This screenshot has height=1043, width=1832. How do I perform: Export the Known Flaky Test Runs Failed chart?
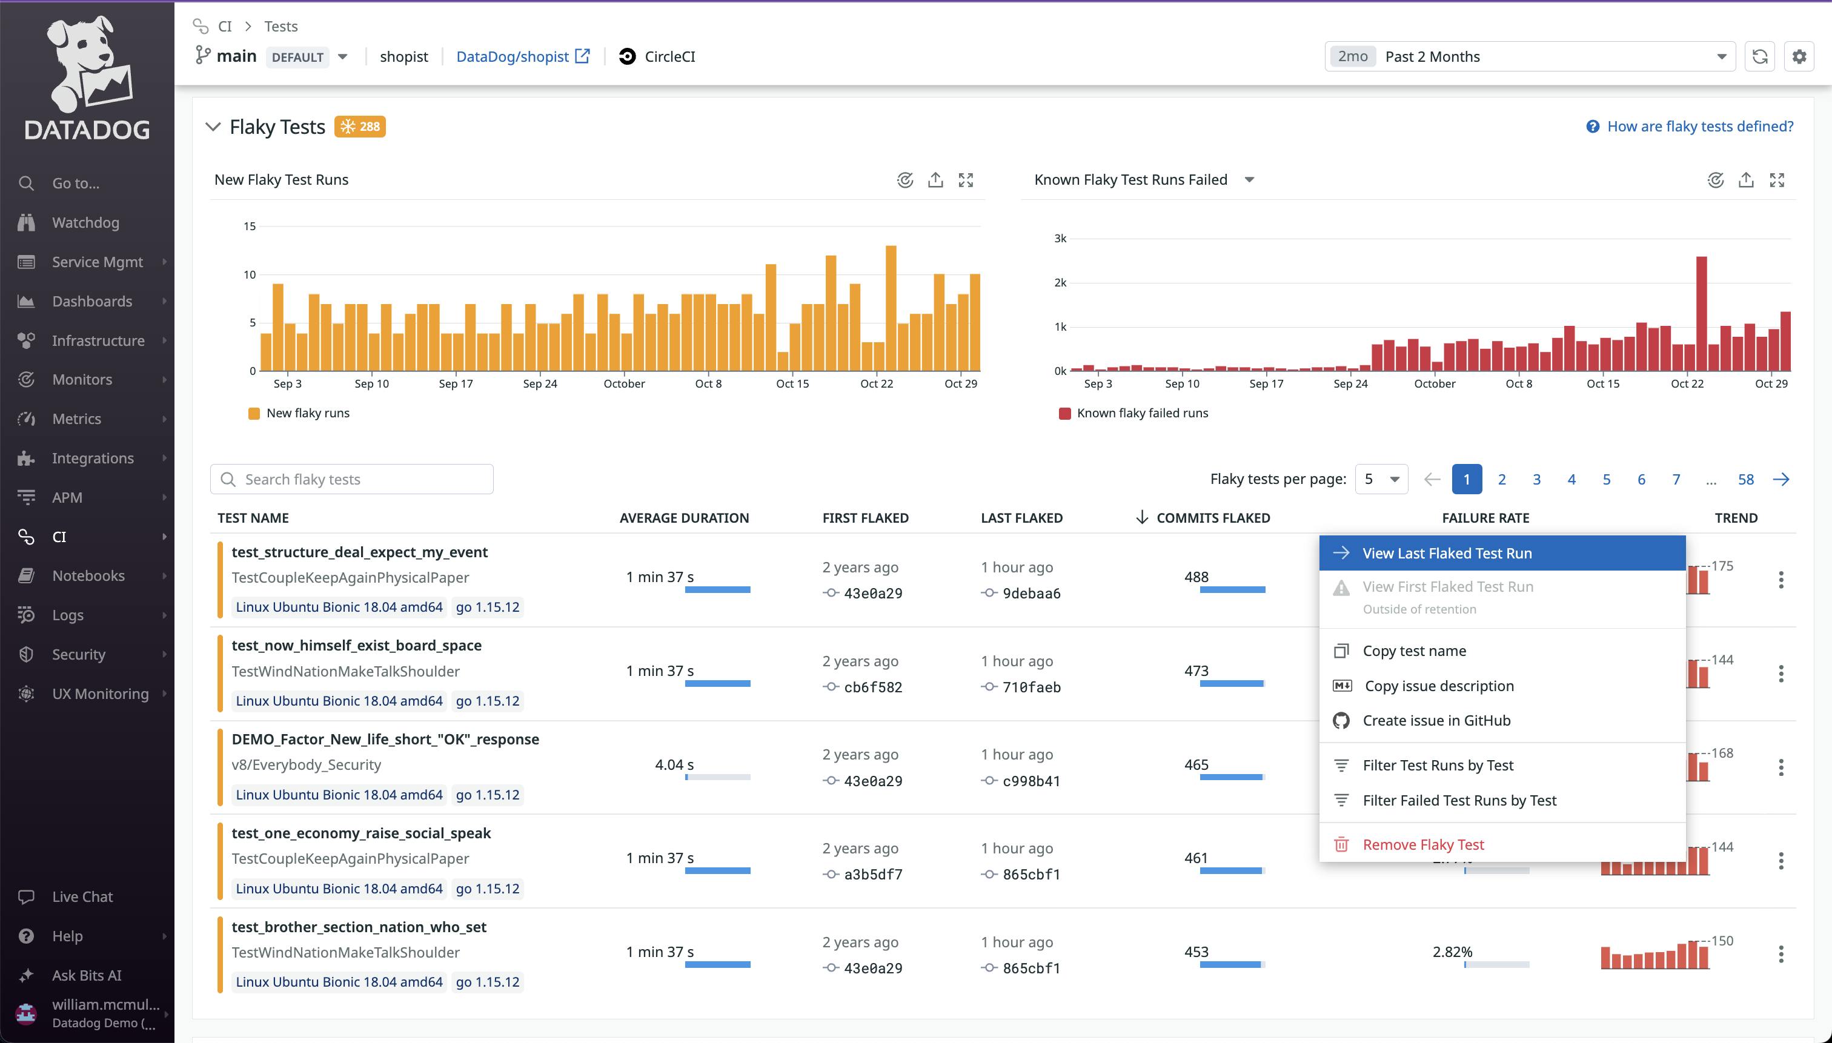pyautogui.click(x=1746, y=180)
